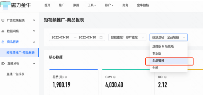Viewport: 203px width, 96px height.
Task: Open the 金牛拍档 navigation item
Action: coord(143,5)
